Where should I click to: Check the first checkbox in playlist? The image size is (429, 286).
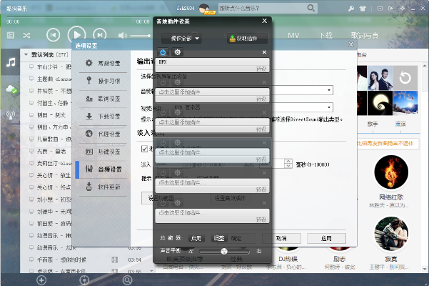(32, 66)
